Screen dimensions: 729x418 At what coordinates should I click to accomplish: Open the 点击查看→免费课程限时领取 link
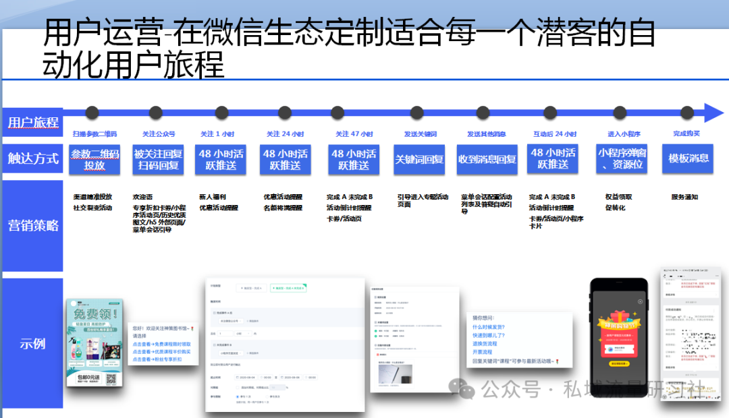161,344
